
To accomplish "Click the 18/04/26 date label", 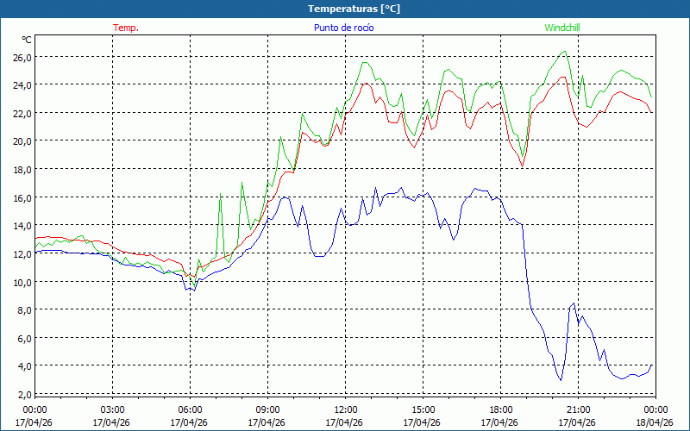I will tap(655, 422).
